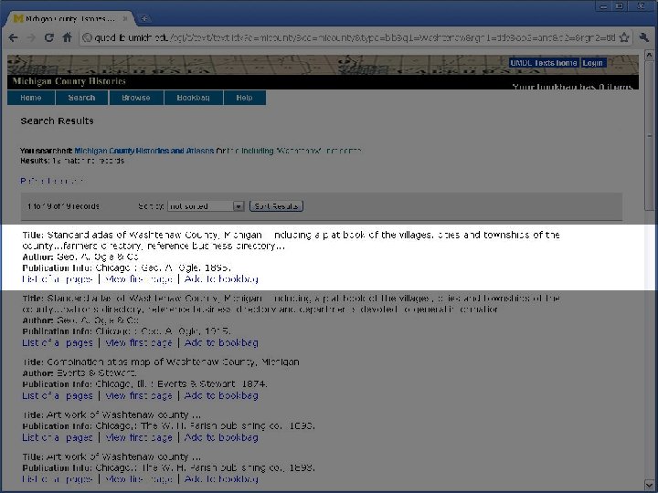
Task: View first page of last Art work entry
Action: 139,479
